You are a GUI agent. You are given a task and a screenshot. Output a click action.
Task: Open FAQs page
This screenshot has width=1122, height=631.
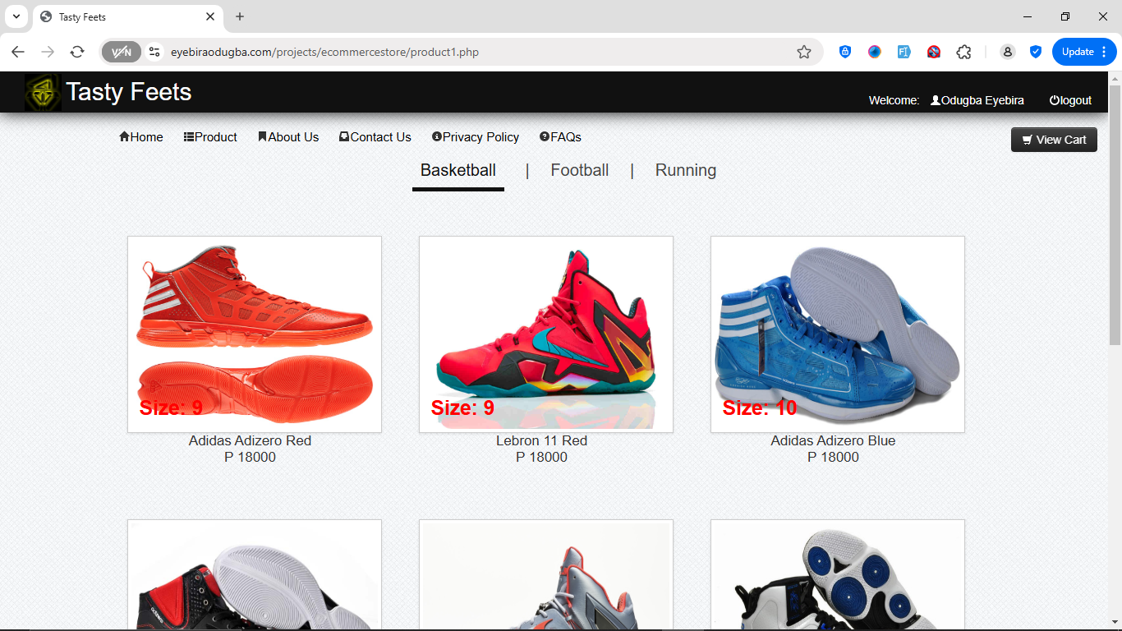(x=560, y=137)
